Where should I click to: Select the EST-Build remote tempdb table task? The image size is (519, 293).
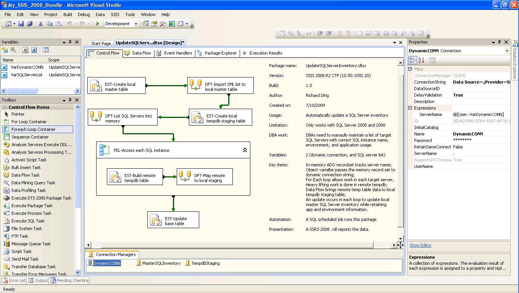(x=135, y=177)
